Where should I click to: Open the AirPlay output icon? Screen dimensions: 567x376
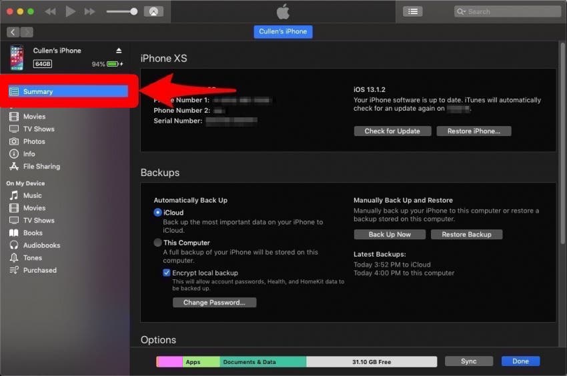click(x=153, y=11)
